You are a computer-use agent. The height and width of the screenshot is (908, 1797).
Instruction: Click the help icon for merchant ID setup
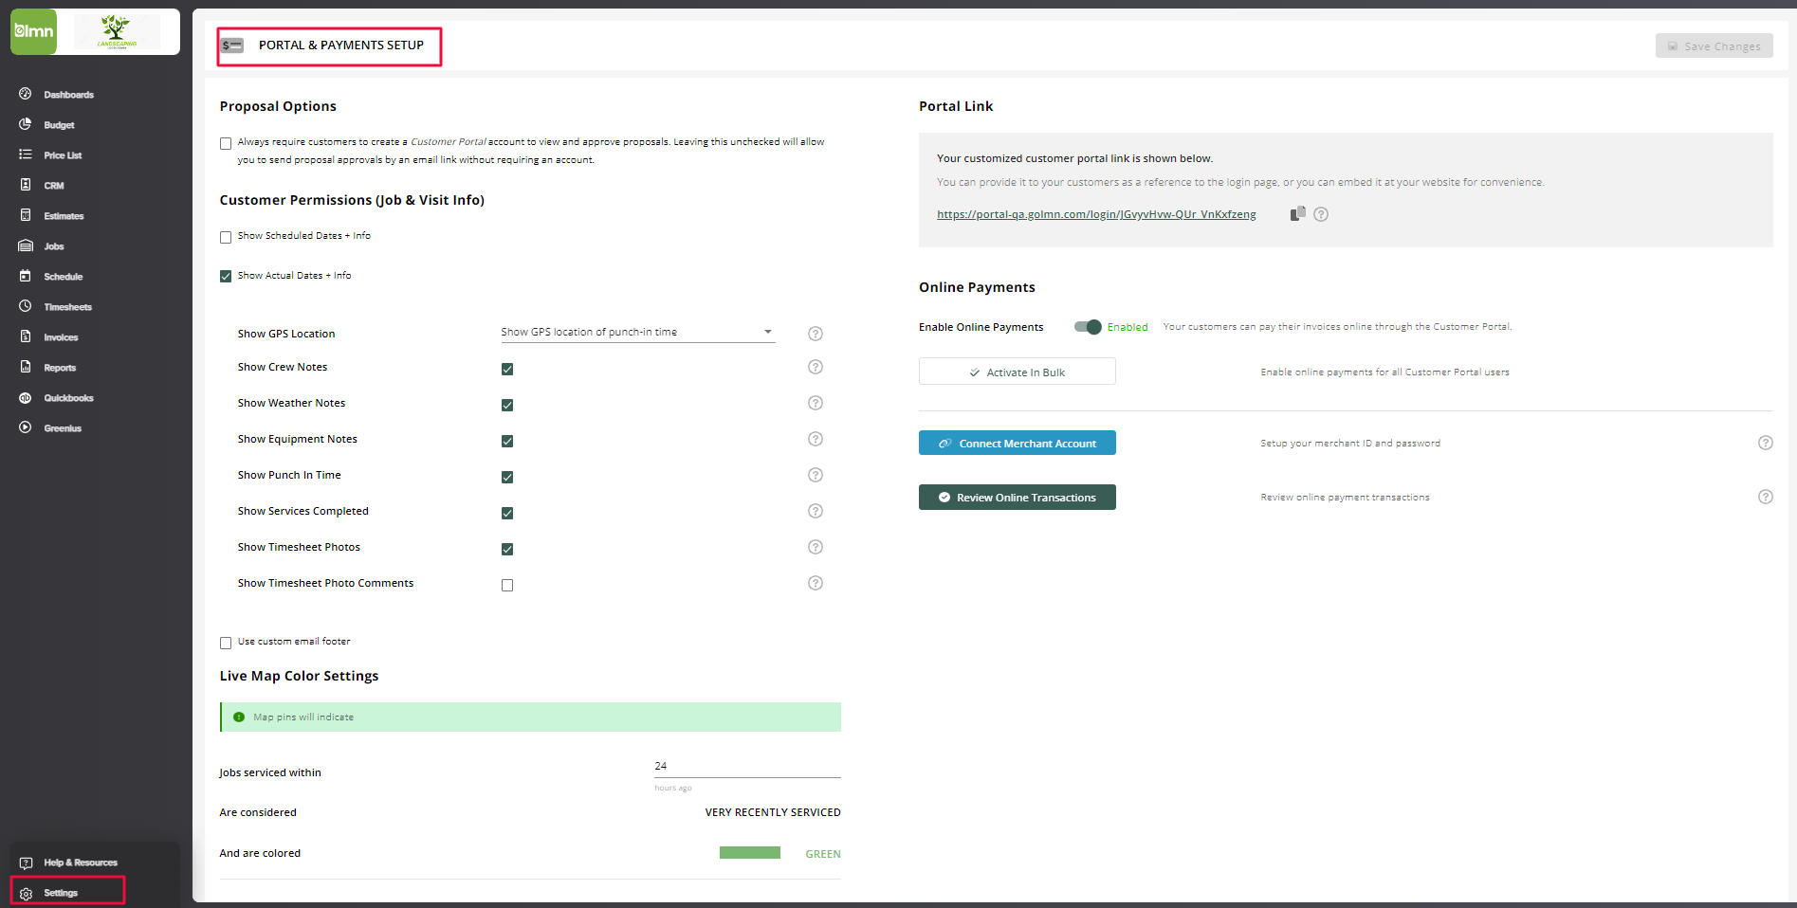point(1765,443)
